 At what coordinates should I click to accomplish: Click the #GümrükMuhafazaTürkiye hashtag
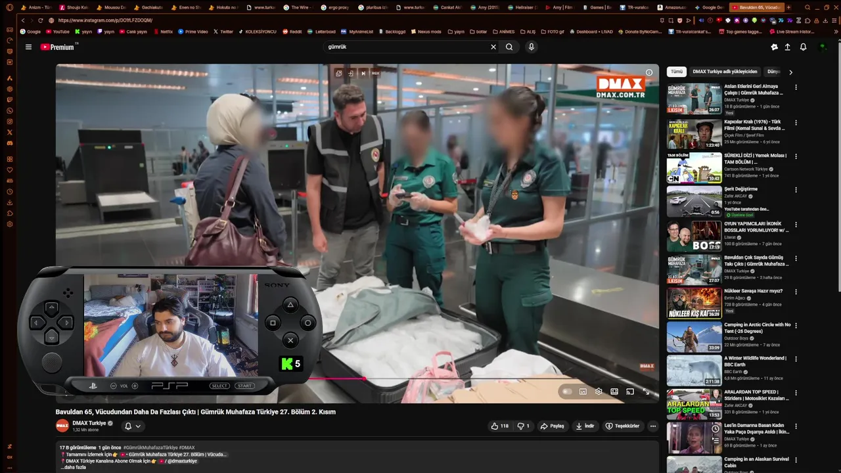click(150, 447)
